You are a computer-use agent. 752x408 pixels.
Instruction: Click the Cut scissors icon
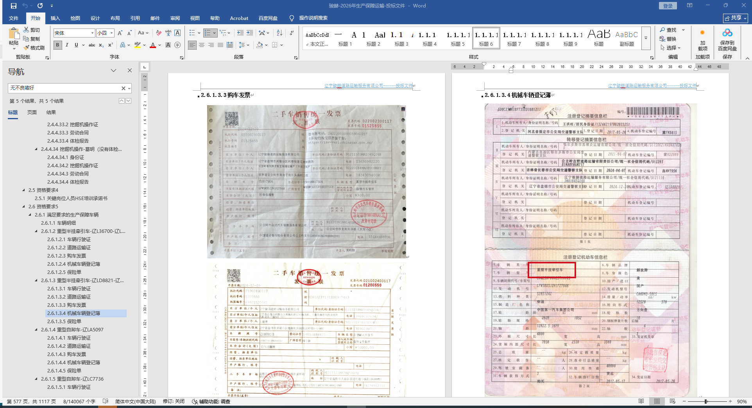(26, 30)
